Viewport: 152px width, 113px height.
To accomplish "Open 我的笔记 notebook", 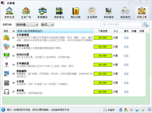I will coord(59,13).
